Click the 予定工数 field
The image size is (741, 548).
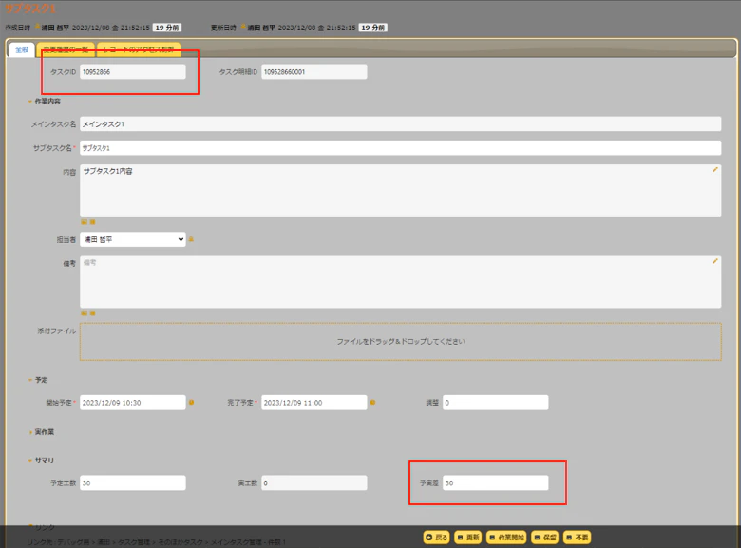click(x=133, y=482)
